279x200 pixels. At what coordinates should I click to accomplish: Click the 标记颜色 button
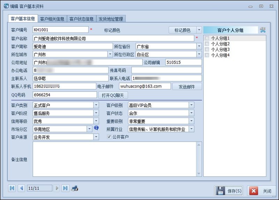[182, 30]
